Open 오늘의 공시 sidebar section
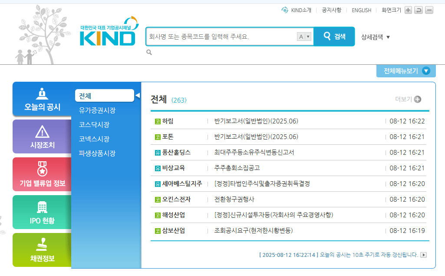The height and width of the screenshot is (276, 445). point(42,99)
